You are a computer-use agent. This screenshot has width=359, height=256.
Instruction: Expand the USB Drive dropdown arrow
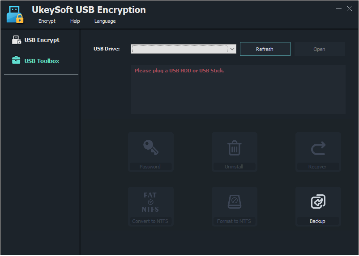[x=232, y=49]
